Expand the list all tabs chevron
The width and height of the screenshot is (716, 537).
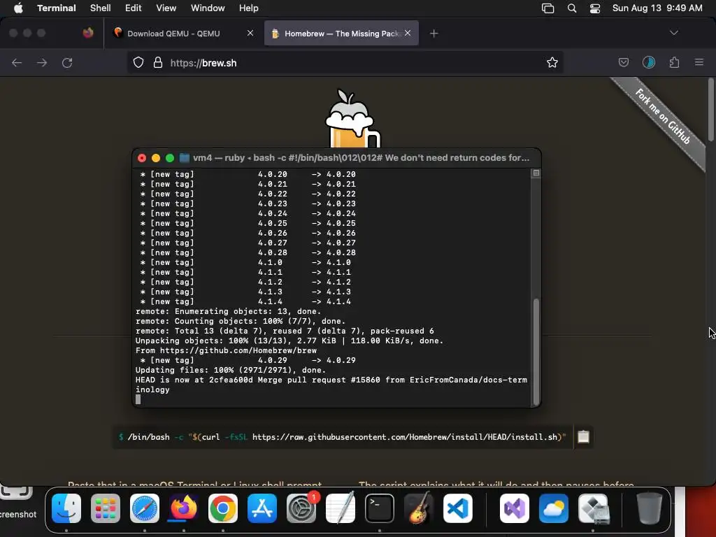tap(673, 33)
